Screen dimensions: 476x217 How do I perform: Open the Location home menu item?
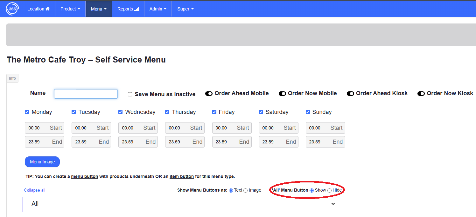click(x=38, y=9)
